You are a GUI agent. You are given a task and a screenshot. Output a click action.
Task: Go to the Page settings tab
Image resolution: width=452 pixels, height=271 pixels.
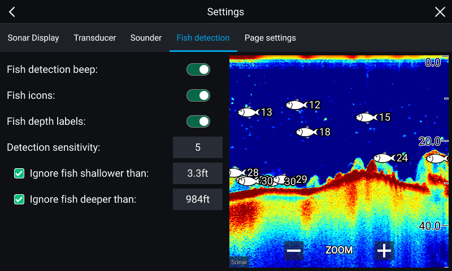[270, 38]
